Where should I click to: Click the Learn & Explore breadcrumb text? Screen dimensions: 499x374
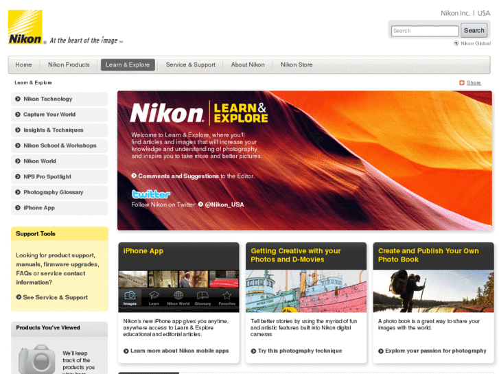(33, 83)
